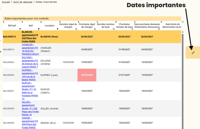Click search icon in Prochaine régul de charges
Viewport: 200px width, 129px height.
point(95,29)
